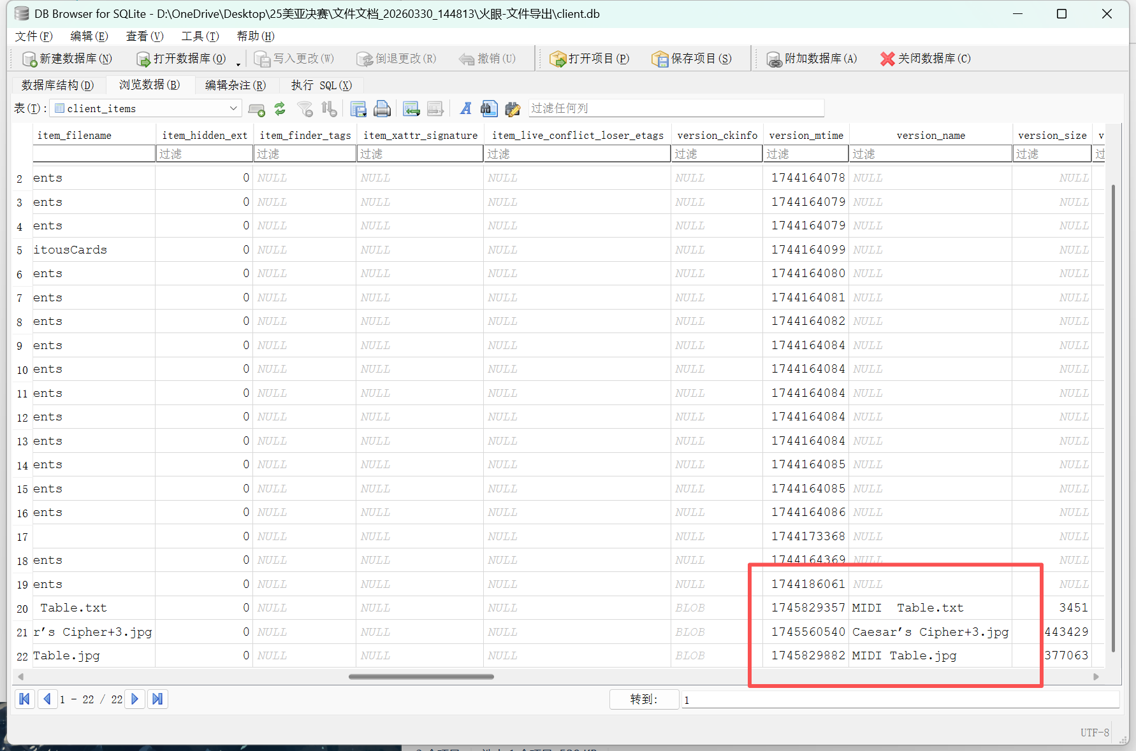This screenshot has height=751, width=1136.
Task: Open the 帮助 (Help) menu
Action: (x=256, y=36)
